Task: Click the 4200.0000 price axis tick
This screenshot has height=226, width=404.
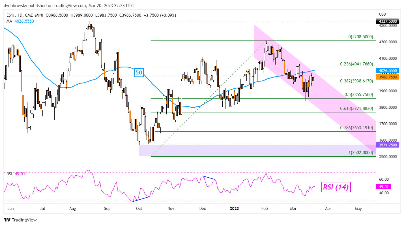Action: [x=388, y=42]
